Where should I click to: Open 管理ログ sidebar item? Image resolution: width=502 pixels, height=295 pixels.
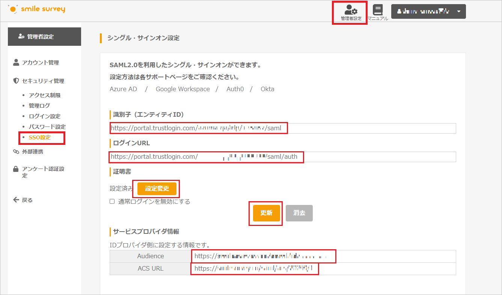click(39, 106)
